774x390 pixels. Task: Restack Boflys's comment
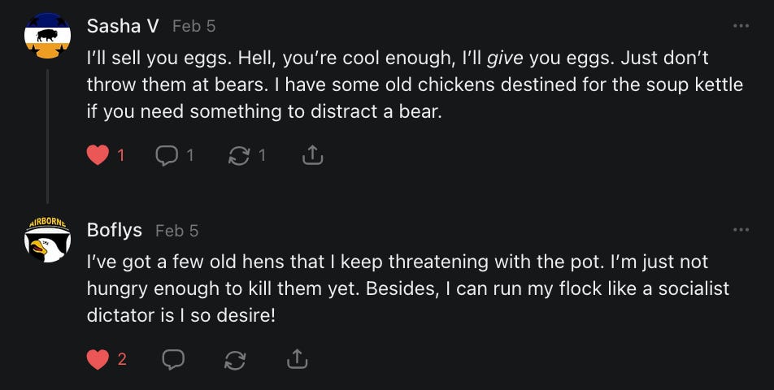point(235,358)
